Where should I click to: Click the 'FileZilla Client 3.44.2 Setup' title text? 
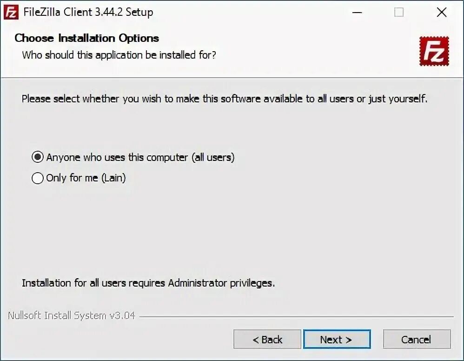click(x=88, y=13)
